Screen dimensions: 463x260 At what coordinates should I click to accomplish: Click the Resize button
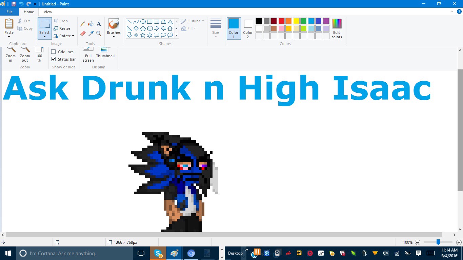click(x=62, y=28)
